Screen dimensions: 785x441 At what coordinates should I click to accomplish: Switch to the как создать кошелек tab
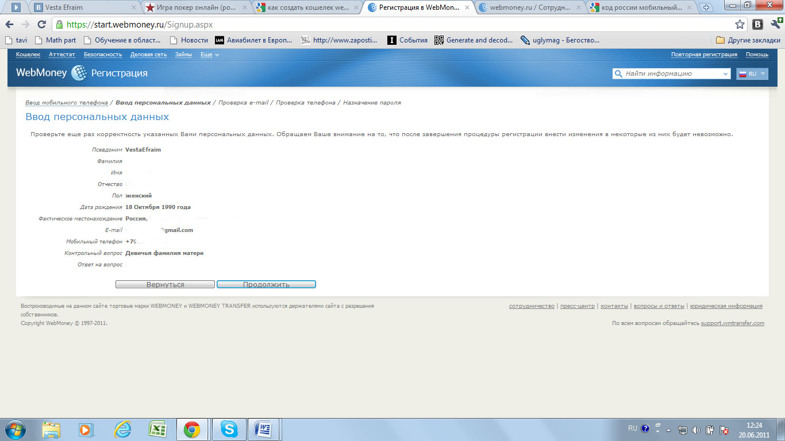[x=308, y=7]
